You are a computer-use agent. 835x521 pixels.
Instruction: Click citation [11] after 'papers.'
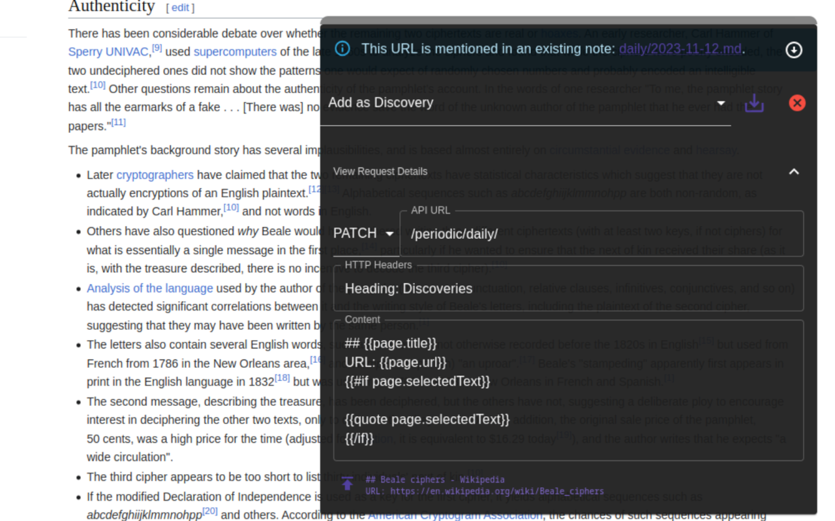(x=118, y=122)
